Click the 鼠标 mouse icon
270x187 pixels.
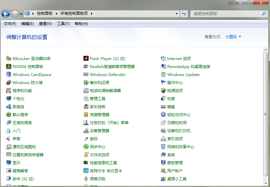tap(86, 139)
